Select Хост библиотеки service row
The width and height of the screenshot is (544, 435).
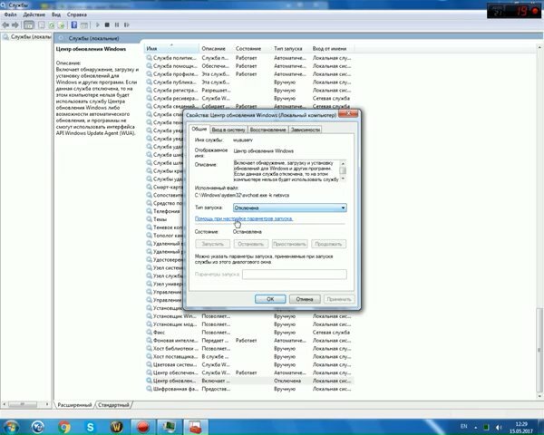(248, 348)
